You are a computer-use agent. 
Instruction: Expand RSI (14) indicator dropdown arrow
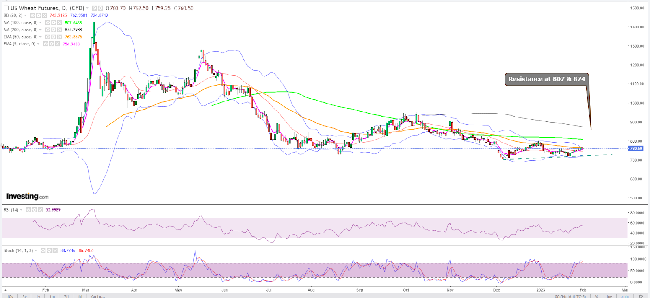tap(21, 210)
